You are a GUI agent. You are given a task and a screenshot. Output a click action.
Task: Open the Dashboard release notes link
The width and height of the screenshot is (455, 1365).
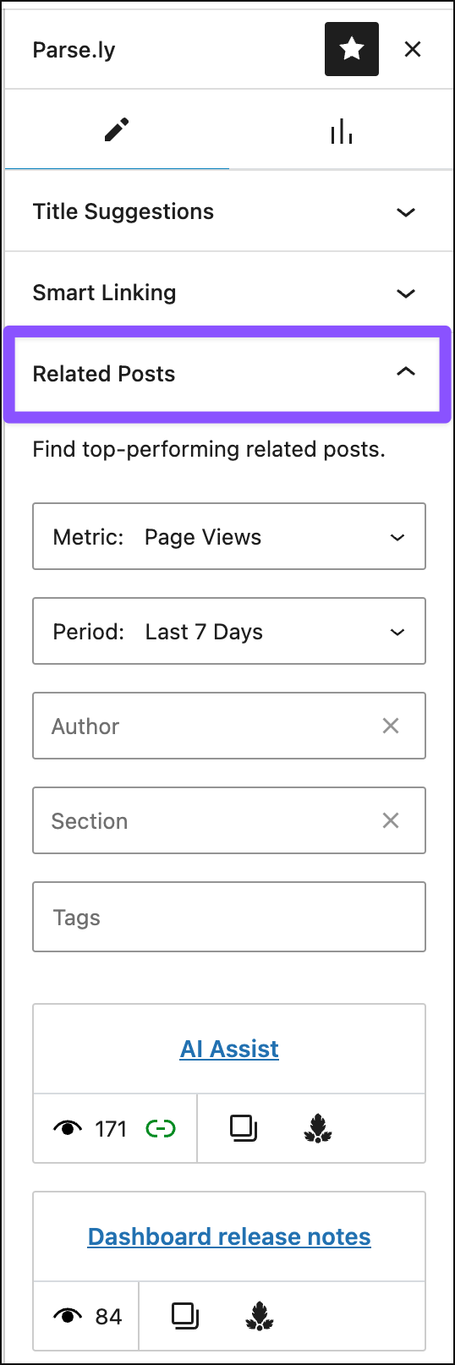tap(229, 1236)
